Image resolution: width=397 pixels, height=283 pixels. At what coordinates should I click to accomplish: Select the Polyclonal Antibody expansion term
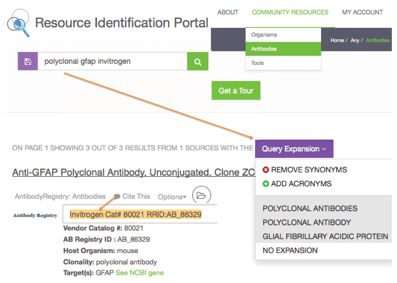(x=306, y=223)
